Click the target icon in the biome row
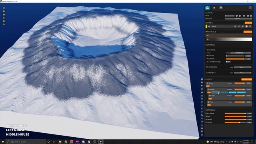The width and height of the screenshot is (256, 144). [235, 26]
